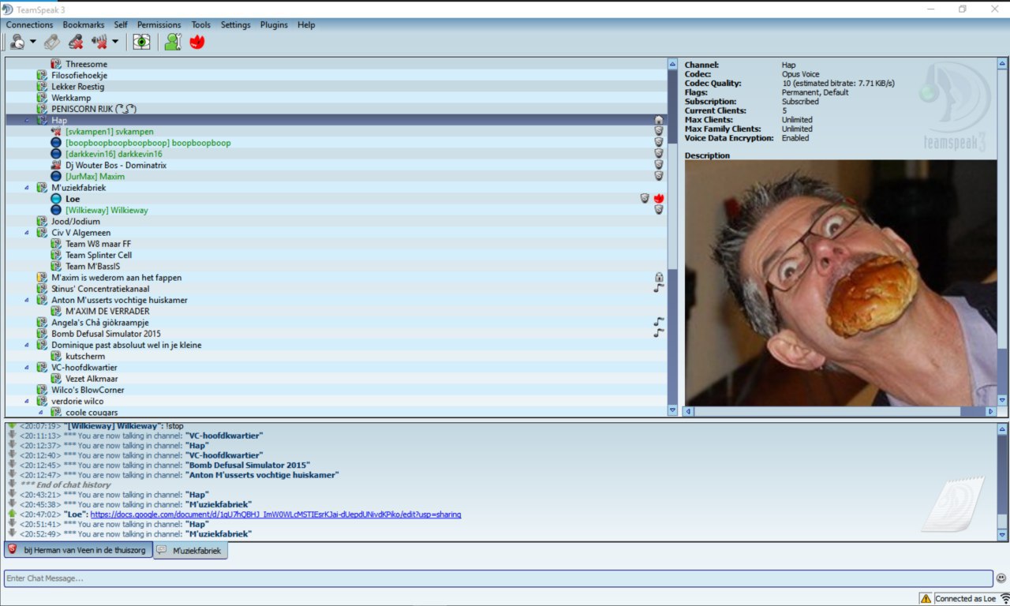Viewport: 1010px width, 606px height.
Task: Select the Bomb Defusal Simulator 2015 channel
Action: [106, 334]
